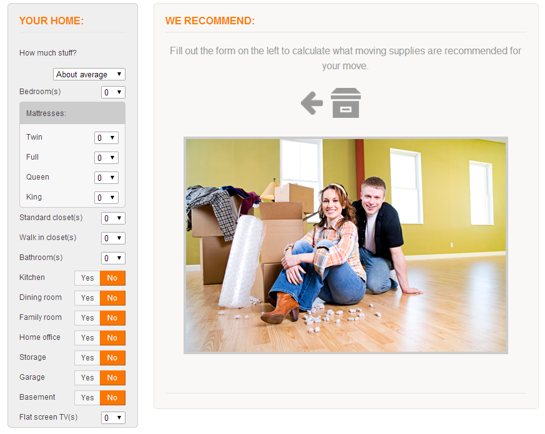Screen dimensions: 545x434
Task: Open the Full mattress dropdown
Action: click(x=106, y=157)
